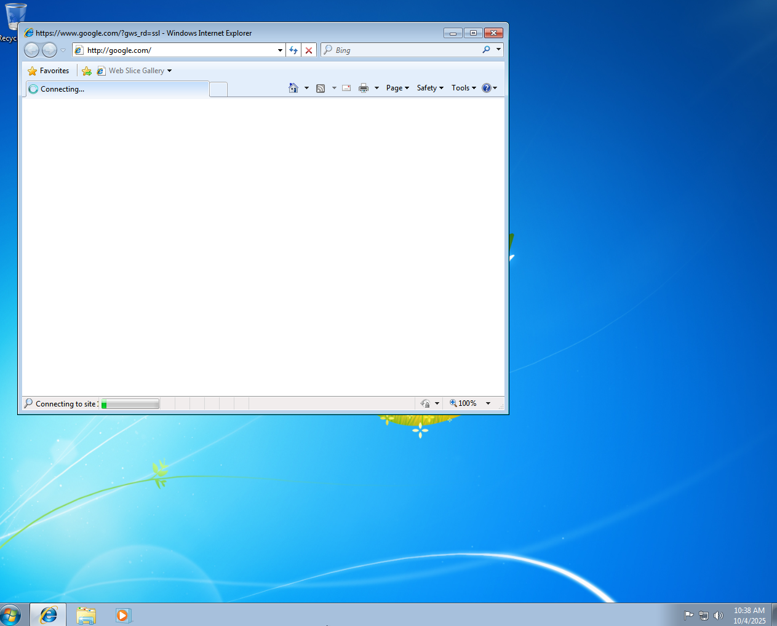
Task: Close the Internet Explorer window
Action: pos(493,33)
